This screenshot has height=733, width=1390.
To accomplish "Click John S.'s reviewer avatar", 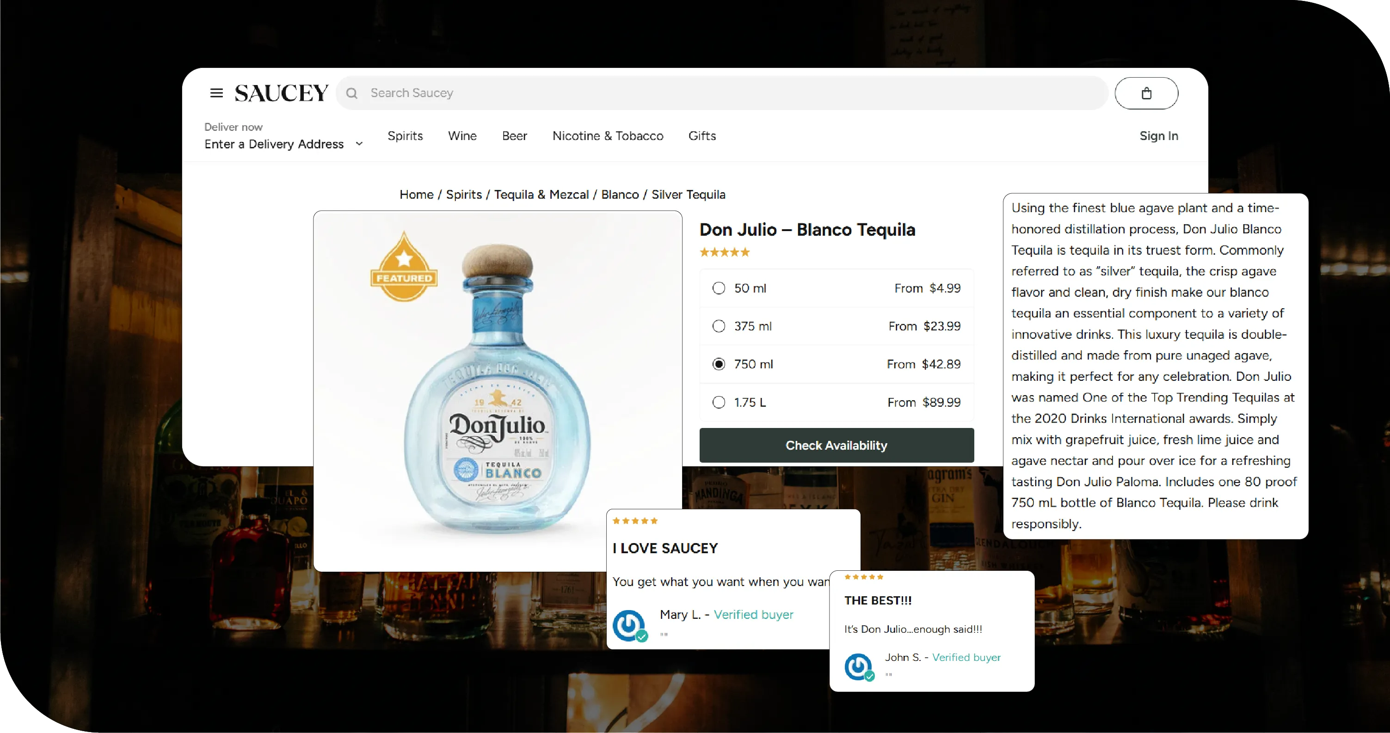I will click(x=859, y=666).
